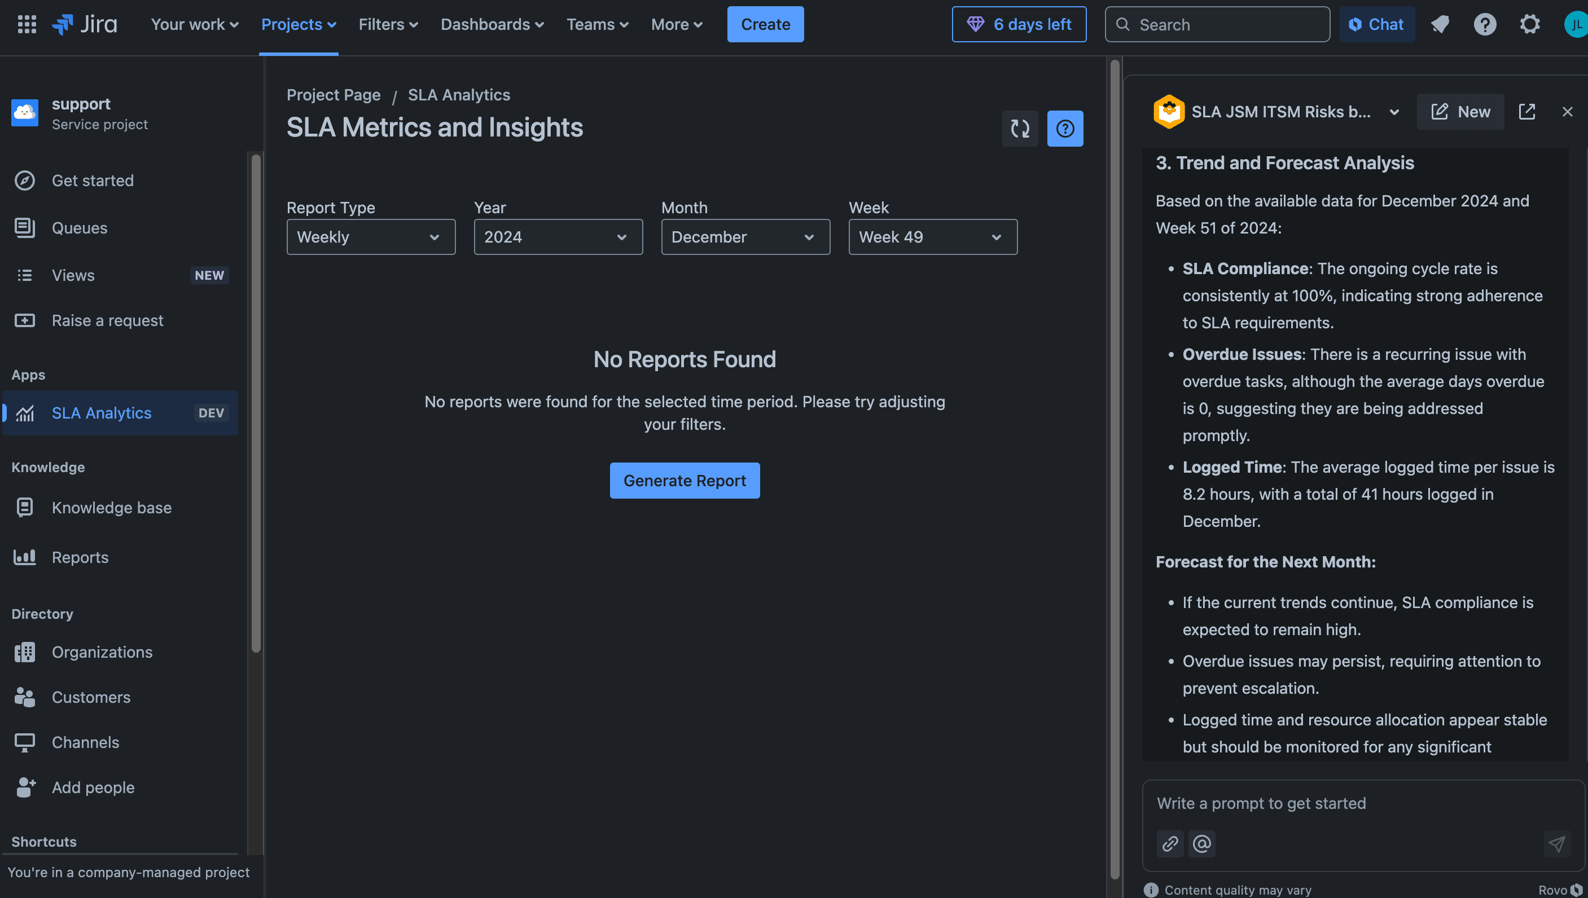
Task: Attach a link in chat prompt
Action: click(1170, 843)
